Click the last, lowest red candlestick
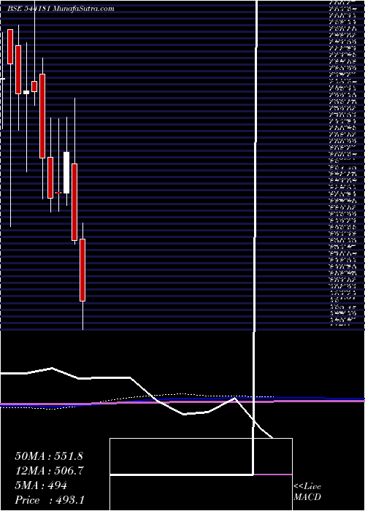 pyautogui.click(x=82, y=270)
